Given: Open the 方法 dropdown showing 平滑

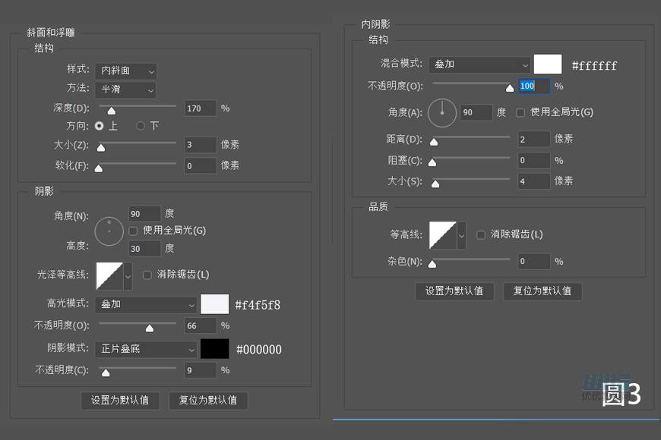Looking at the screenshot, I should click(x=125, y=90).
